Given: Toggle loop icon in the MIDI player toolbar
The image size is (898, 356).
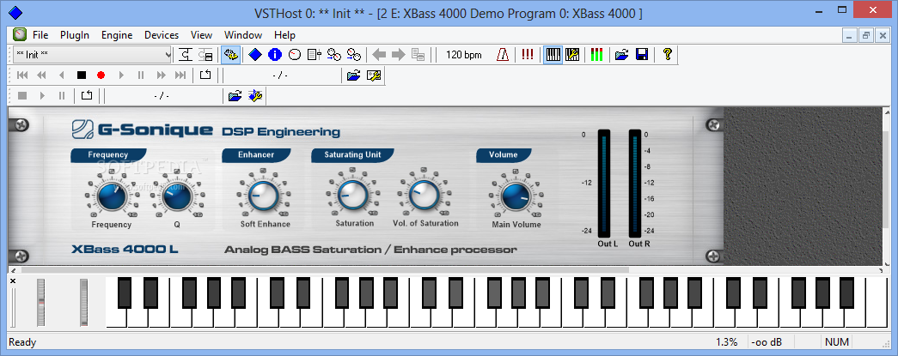Looking at the screenshot, I should [x=205, y=75].
